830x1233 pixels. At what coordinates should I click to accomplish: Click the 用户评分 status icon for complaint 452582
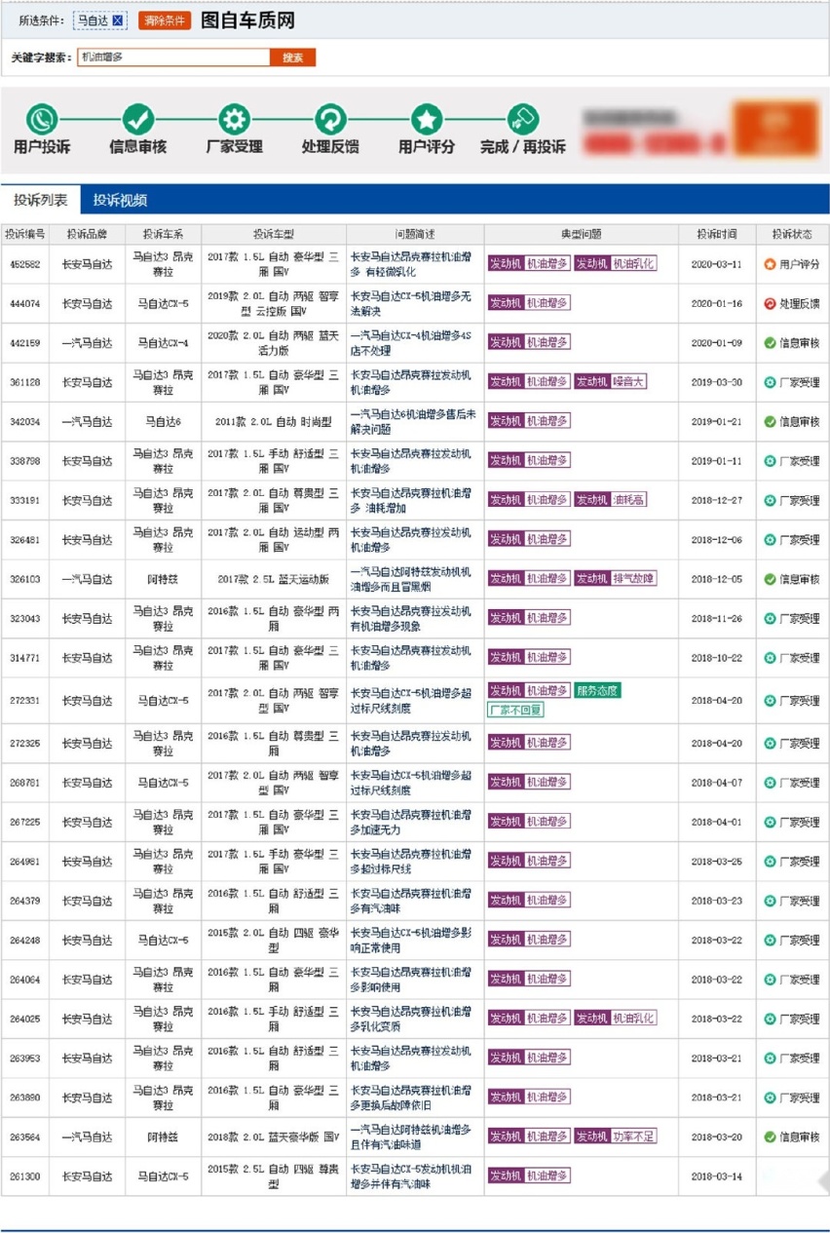coord(770,264)
